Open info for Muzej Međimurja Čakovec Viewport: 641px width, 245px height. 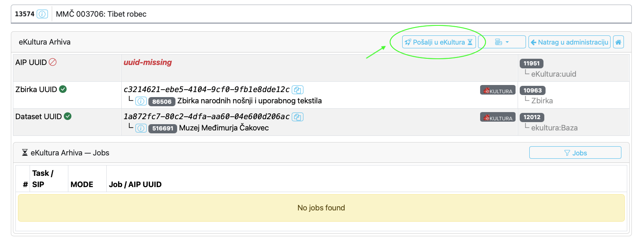click(141, 128)
